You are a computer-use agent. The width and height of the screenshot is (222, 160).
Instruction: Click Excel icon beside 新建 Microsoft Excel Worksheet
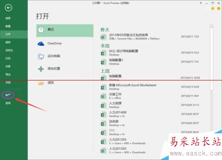click(103, 87)
